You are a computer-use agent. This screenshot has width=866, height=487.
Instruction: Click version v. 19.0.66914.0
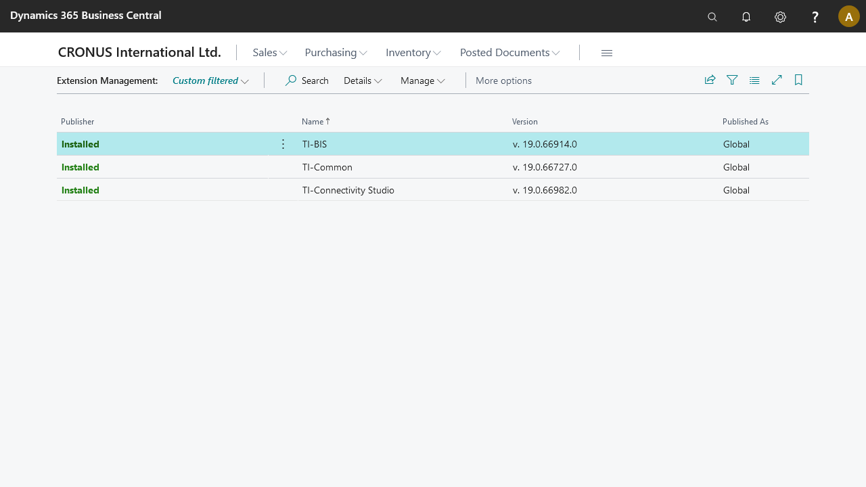click(x=545, y=144)
